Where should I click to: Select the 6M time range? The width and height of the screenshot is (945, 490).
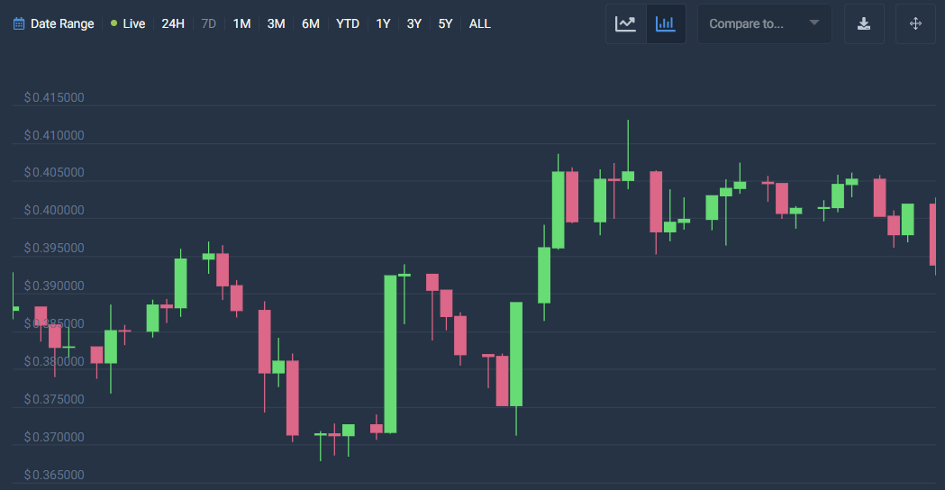310,24
